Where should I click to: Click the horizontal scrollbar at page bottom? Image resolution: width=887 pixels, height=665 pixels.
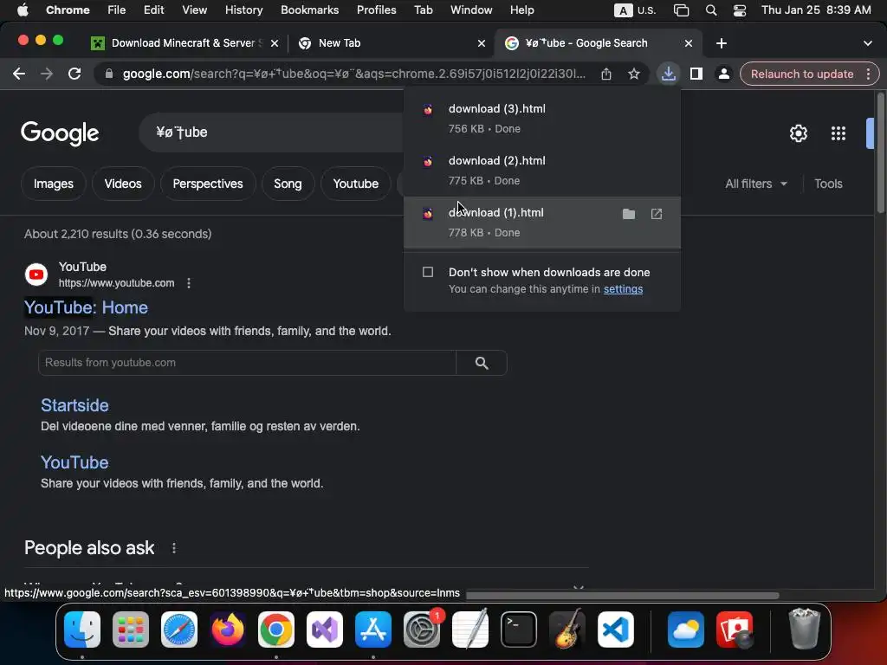[622, 596]
